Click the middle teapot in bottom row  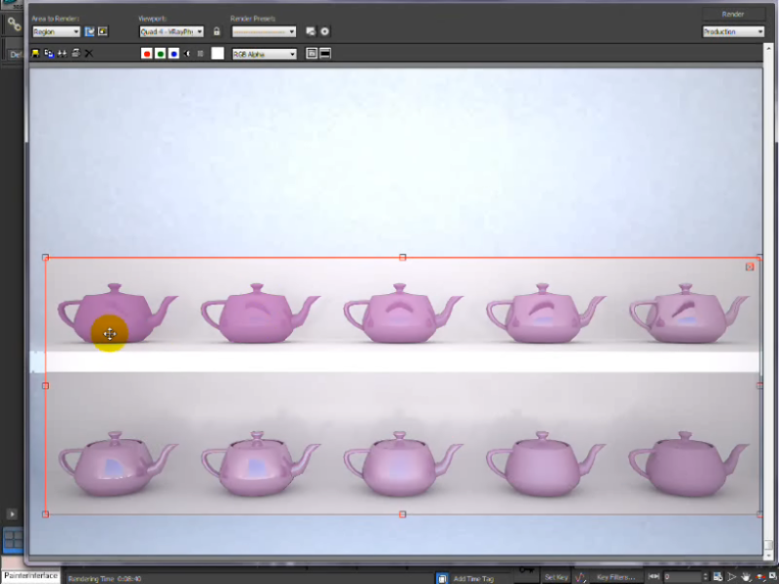pyautogui.click(x=402, y=464)
